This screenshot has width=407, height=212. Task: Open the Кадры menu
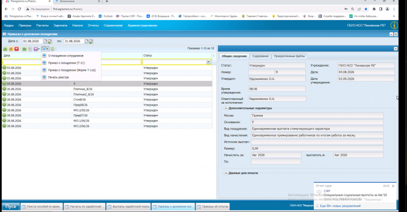click(9, 25)
